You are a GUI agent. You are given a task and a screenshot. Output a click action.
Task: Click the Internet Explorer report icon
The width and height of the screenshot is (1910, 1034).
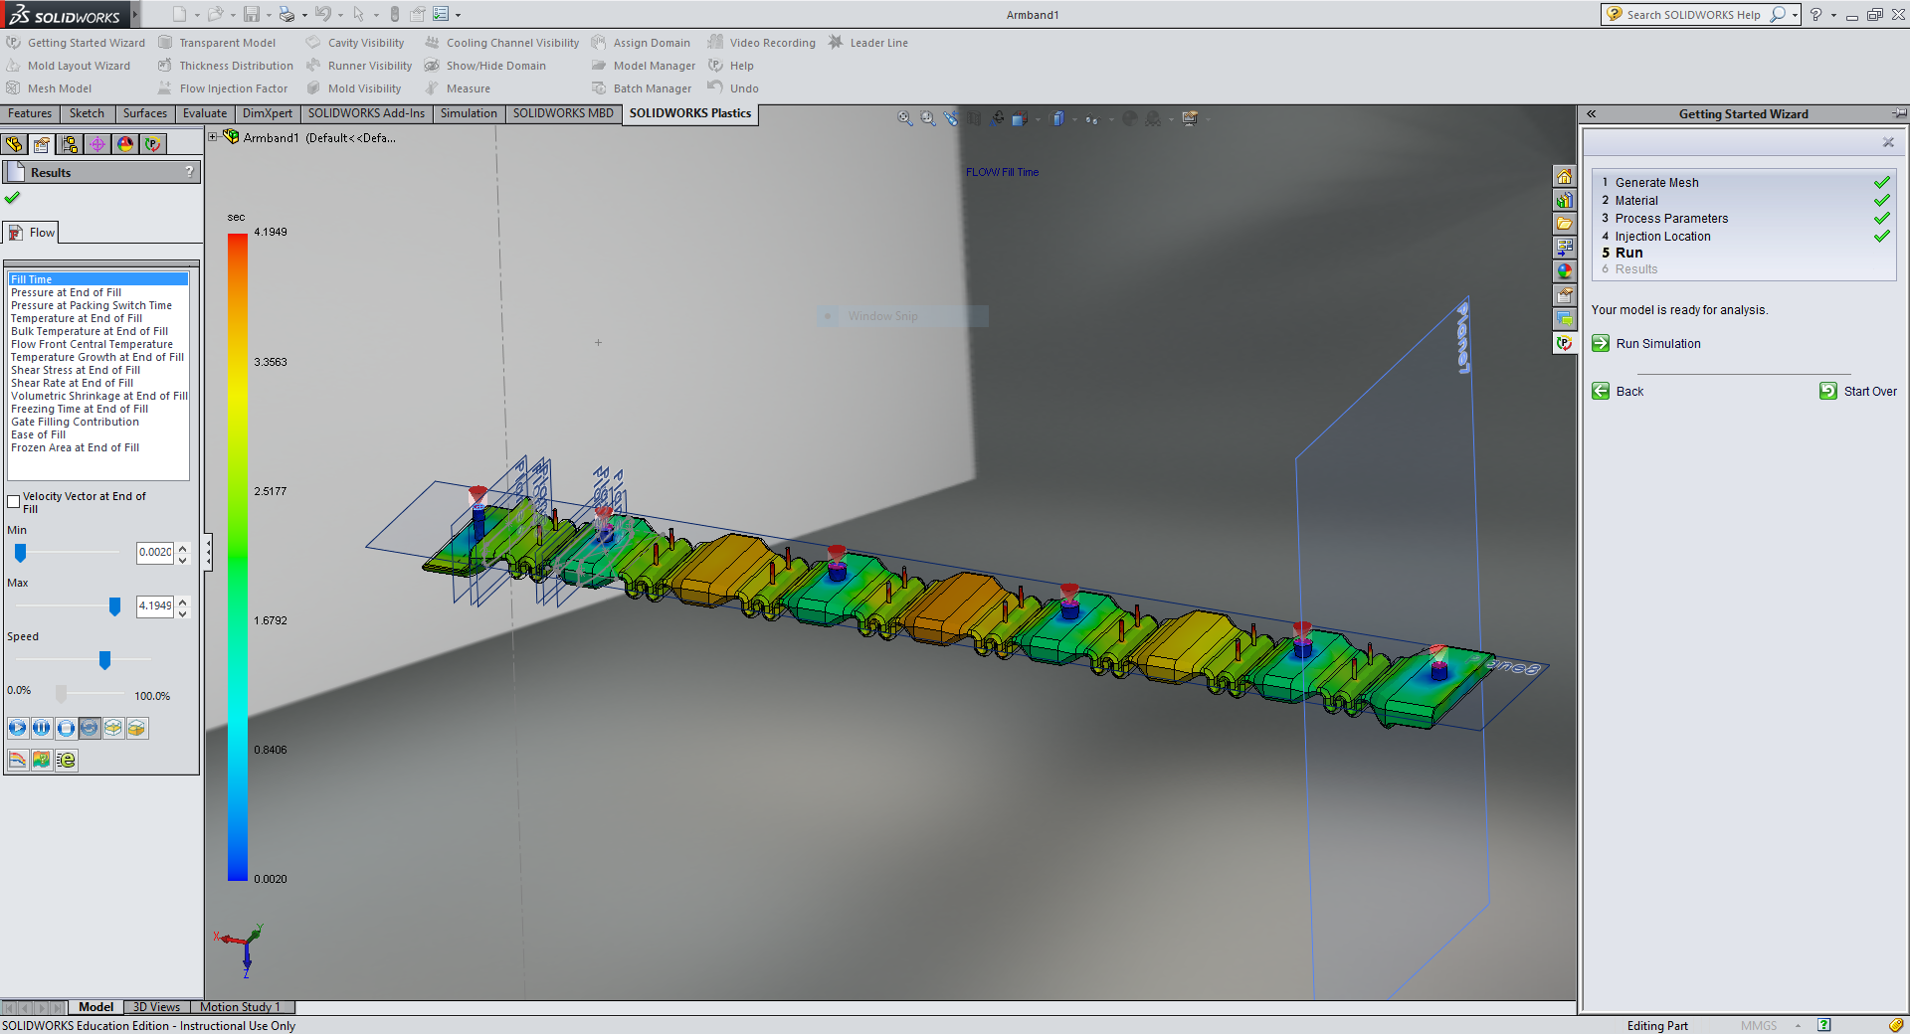pyautogui.click(x=66, y=760)
